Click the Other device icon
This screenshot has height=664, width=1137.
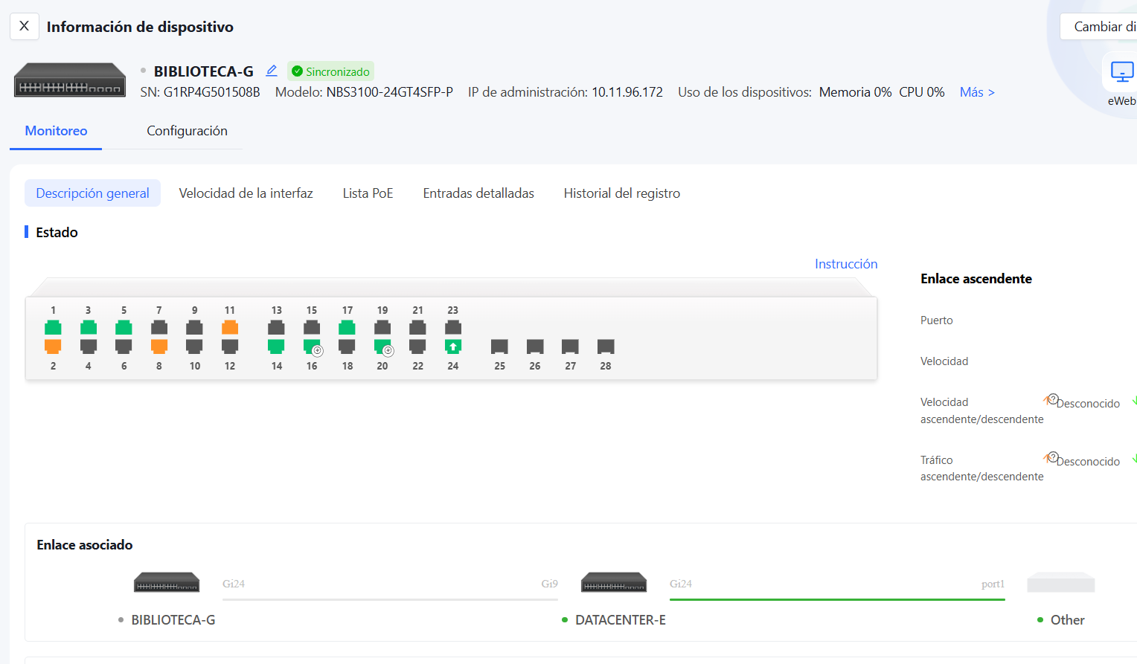click(x=1061, y=582)
